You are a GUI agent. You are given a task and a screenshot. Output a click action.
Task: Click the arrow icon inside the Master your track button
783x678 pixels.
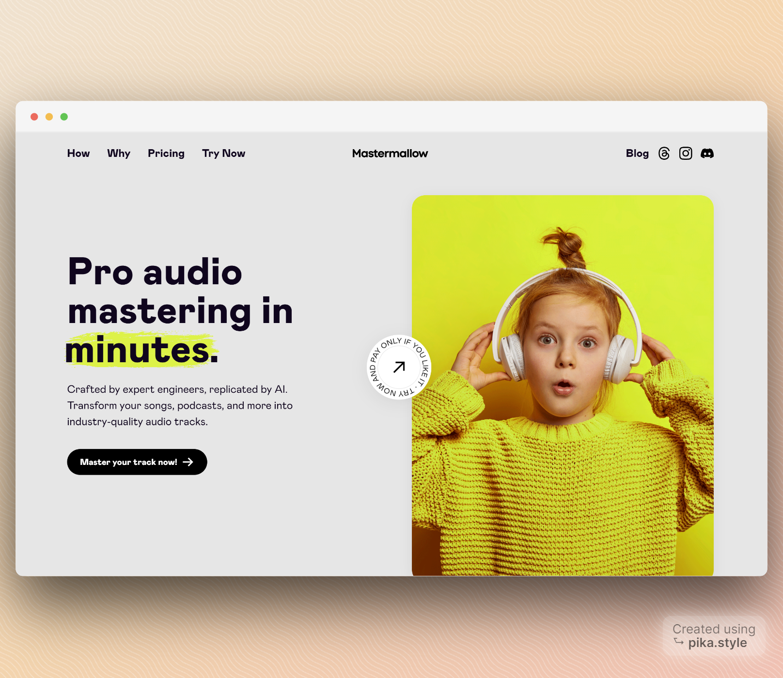(x=188, y=462)
